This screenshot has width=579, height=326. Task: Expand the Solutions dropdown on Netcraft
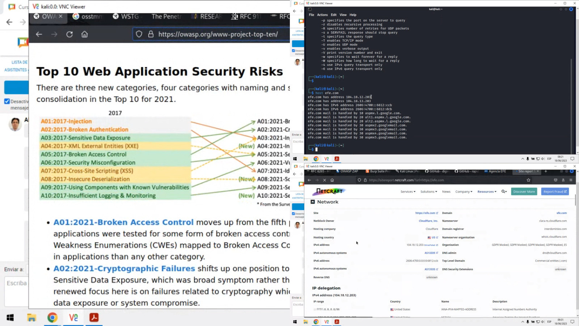(x=429, y=192)
